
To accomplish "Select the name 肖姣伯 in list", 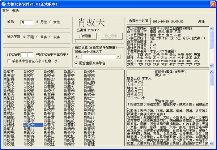I will (29, 91).
